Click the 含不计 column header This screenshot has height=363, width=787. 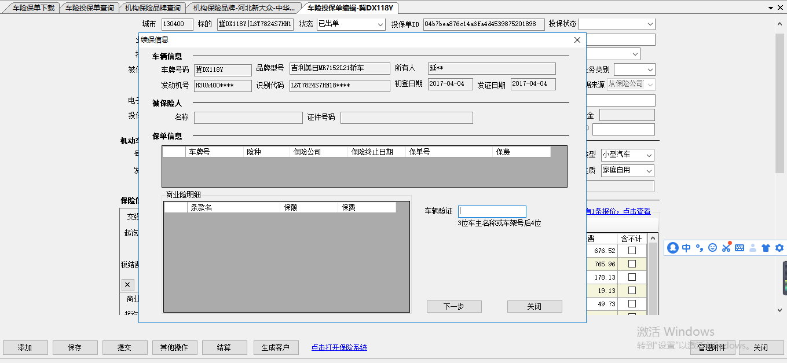coord(631,239)
